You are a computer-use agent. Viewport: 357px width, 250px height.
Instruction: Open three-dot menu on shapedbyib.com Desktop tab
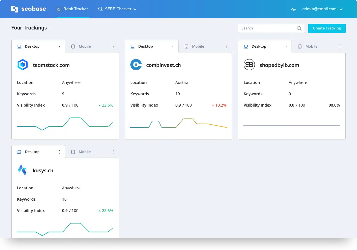click(x=286, y=46)
